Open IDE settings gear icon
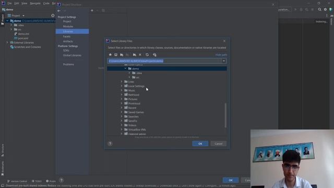 [325, 9]
